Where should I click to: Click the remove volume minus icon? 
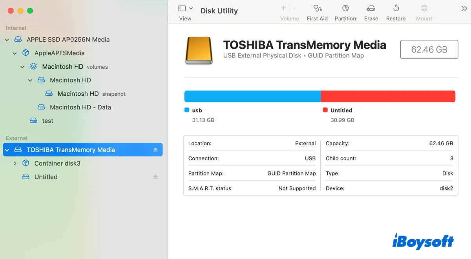tap(296, 8)
